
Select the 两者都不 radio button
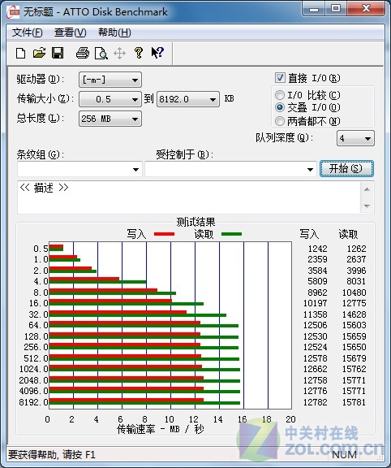tap(280, 121)
